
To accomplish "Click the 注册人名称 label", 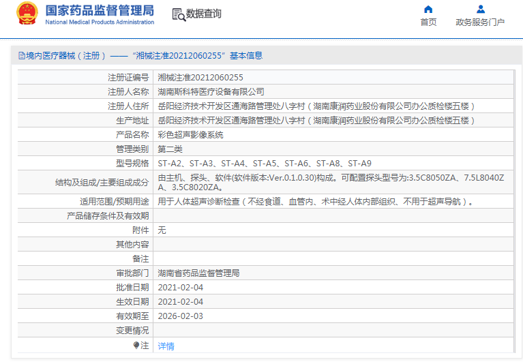I will tap(128, 91).
